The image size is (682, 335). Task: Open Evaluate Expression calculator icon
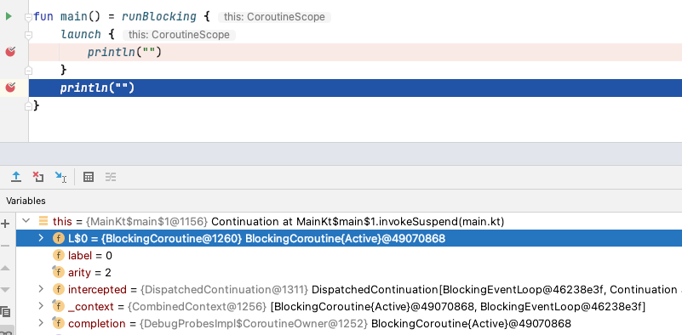coord(89,177)
